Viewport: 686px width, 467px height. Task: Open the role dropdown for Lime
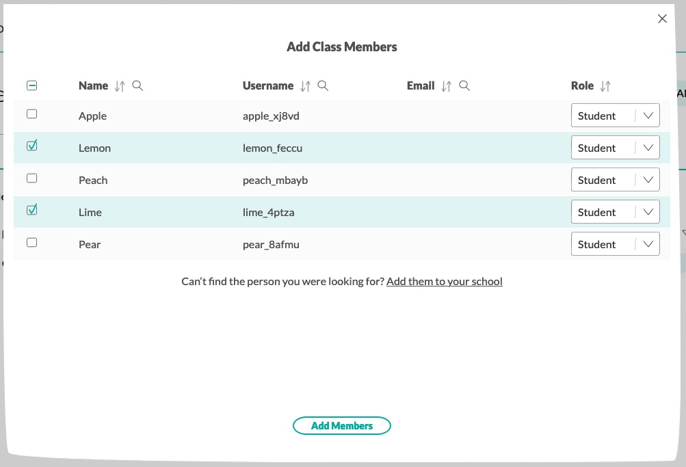coord(647,211)
